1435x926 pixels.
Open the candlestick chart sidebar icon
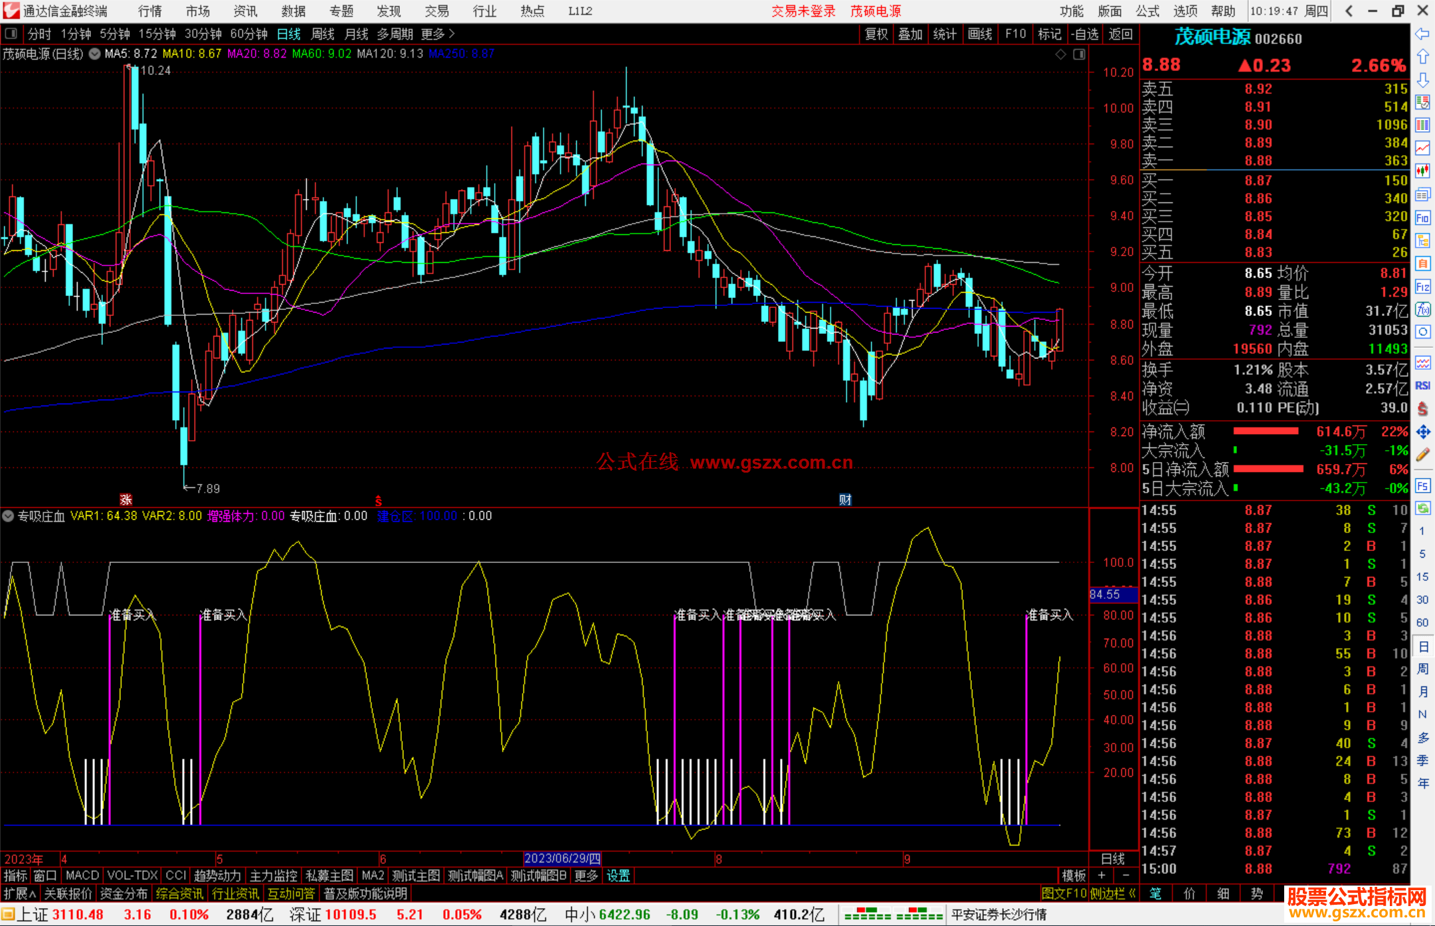1422,171
